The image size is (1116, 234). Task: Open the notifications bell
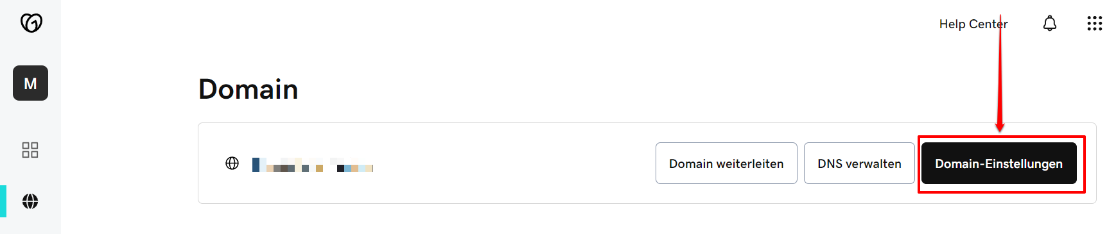click(x=1049, y=24)
